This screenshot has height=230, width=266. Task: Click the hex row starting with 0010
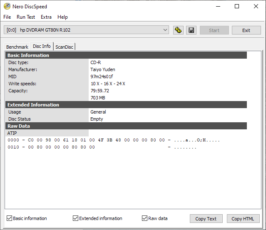pyautogui.click(x=102, y=147)
